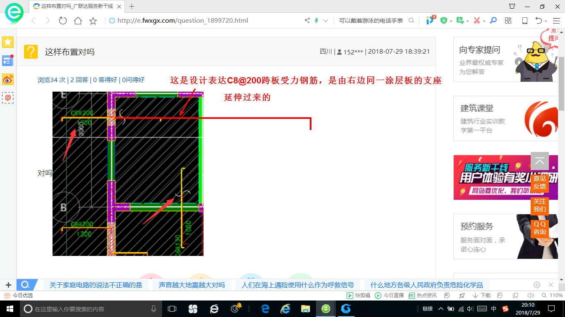The width and height of the screenshot is (565, 317).
Task: Go to the home page icon
Action: [x=78, y=21]
